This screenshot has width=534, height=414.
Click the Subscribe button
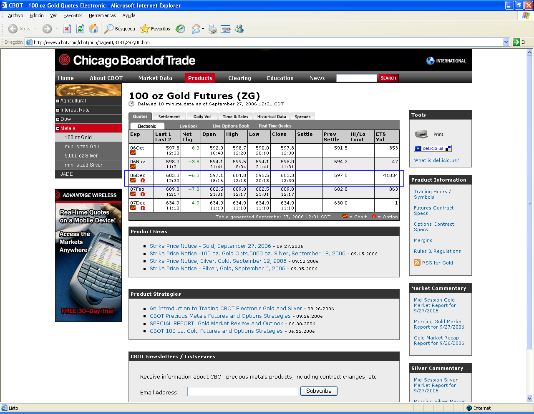point(319,391)
